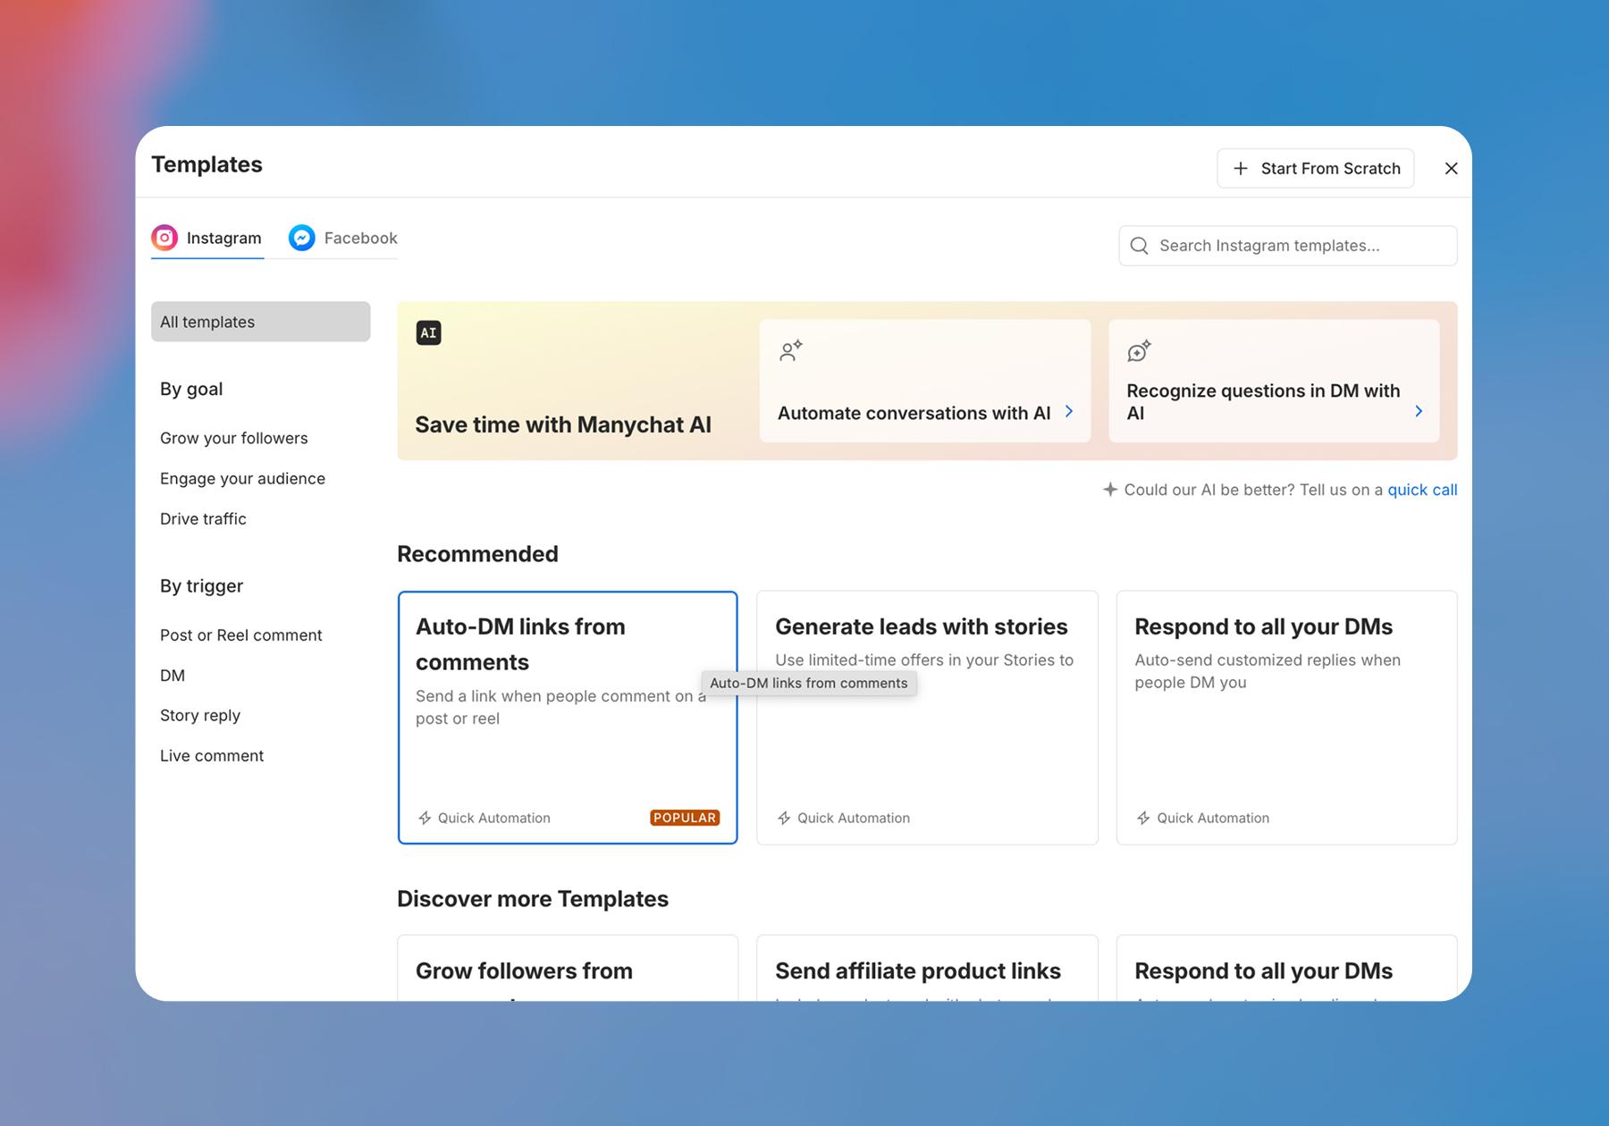The width and height of the screenshot is (1609, 1126).
Task: Filter by Live comment trigger
Action: [212, 755]
